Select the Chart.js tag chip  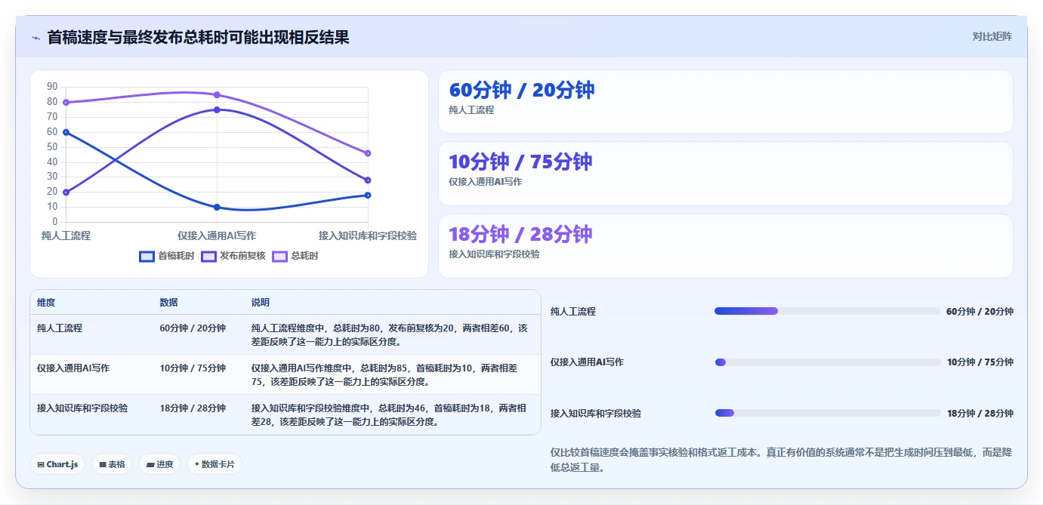pyautogui.click(x=57, y=464)
